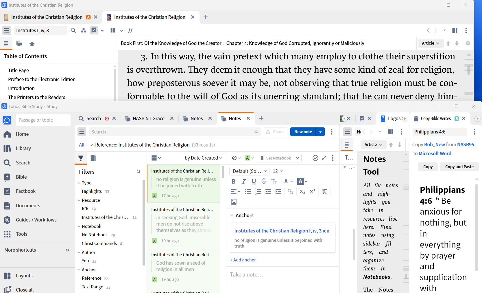Image resolution: width=482 pixels, height=293 pixels.
Task: Insert numbered list in note
Action: click(258, 191)
